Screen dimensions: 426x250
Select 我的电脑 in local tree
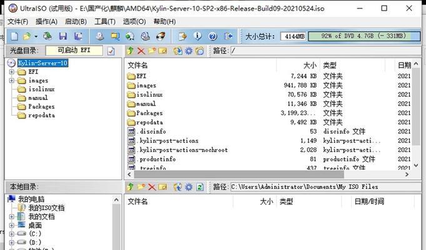tap(31, 199)
